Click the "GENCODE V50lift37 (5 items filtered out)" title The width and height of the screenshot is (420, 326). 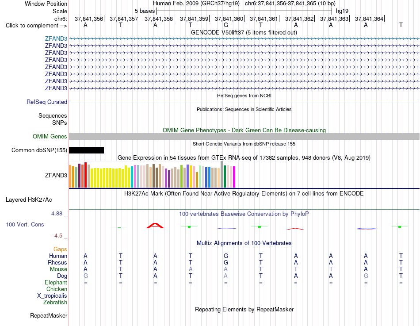(244, 32)
